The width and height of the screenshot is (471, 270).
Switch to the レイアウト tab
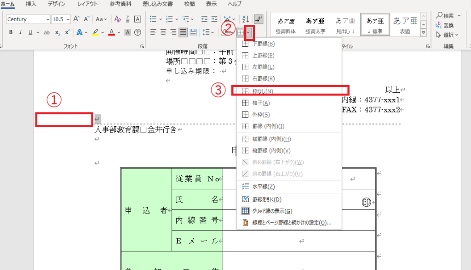pos(87,4)
